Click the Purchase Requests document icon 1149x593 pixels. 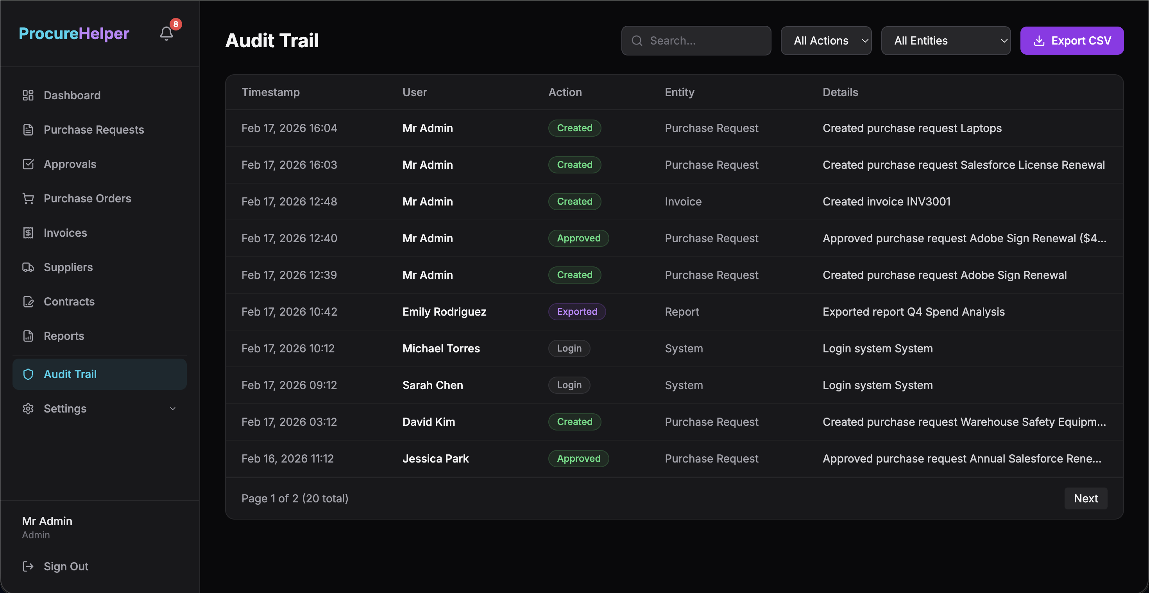28,130
